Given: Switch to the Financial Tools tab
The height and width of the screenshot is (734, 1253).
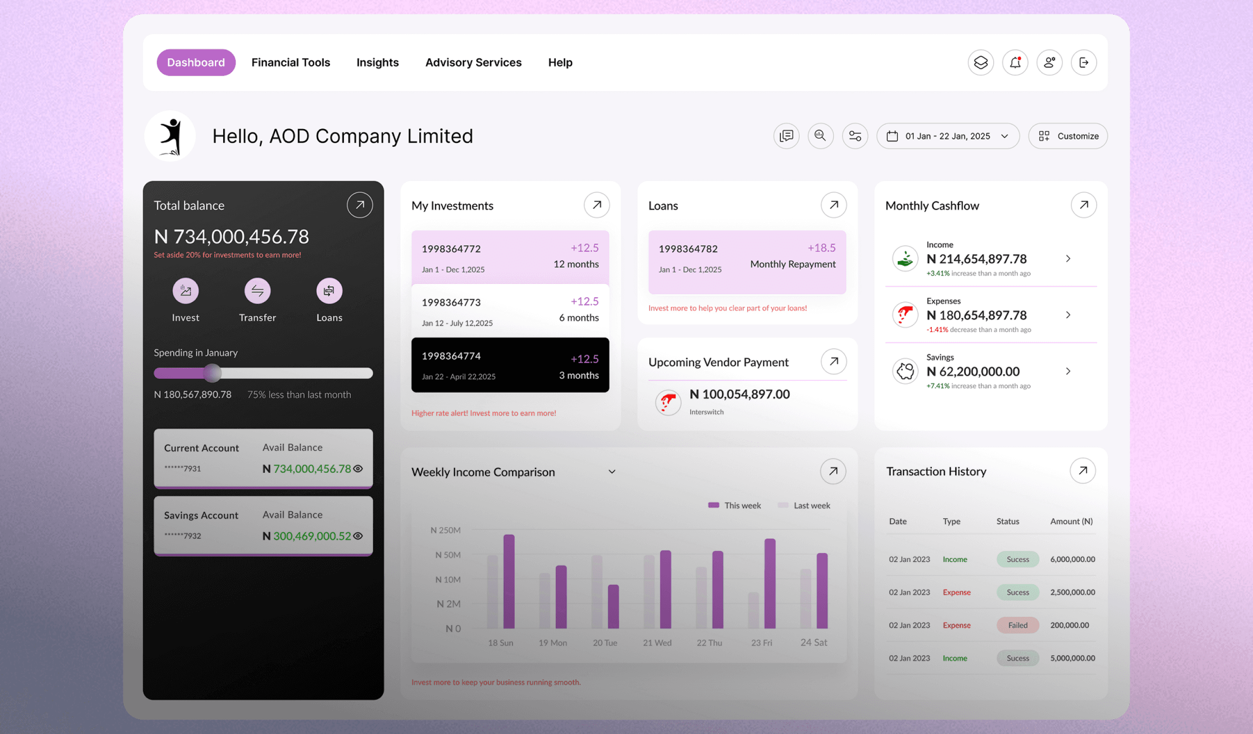Looking at the screenshot, I should (x=290, y=63).
